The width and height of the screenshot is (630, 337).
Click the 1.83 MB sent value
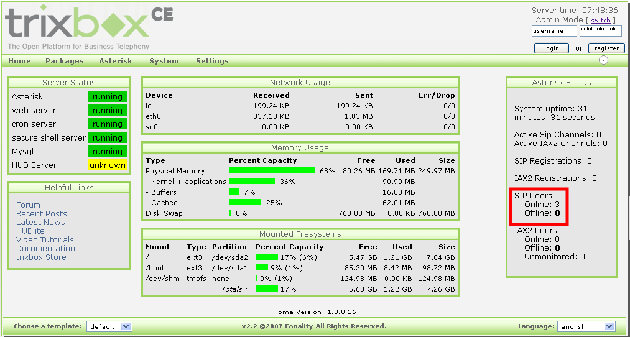click(358, 116)
